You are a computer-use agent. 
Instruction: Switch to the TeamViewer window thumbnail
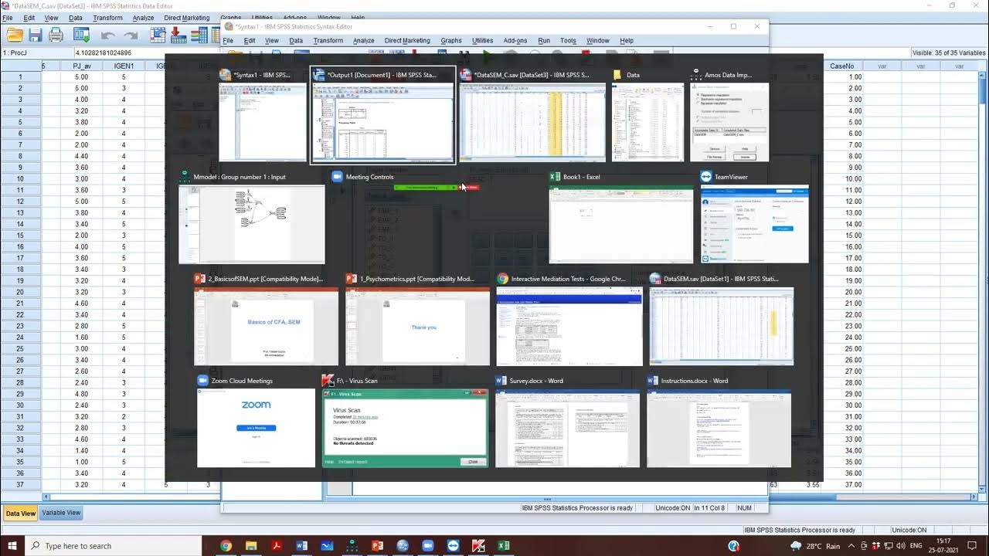pos(755,224)
